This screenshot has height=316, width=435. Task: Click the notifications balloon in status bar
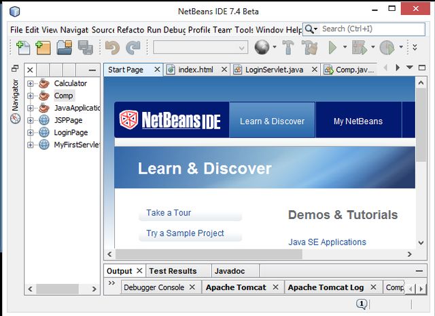coord(362,304)
